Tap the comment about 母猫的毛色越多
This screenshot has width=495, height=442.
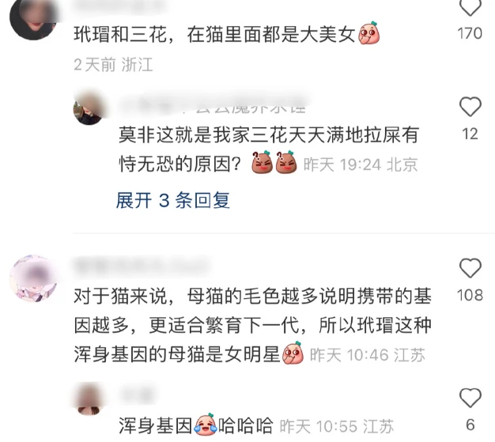point(252,325)
